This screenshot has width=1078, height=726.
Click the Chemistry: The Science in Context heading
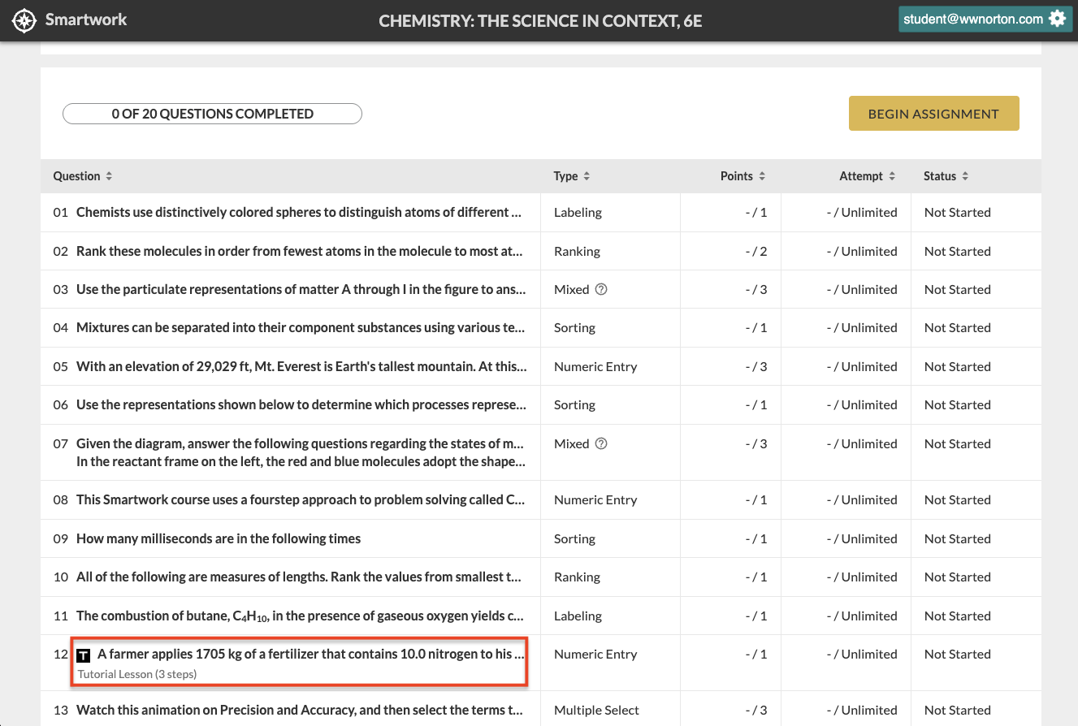click(540, 21)
